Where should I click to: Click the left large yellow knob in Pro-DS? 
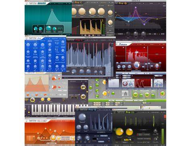pyautogui.click(x=119, y=132)
